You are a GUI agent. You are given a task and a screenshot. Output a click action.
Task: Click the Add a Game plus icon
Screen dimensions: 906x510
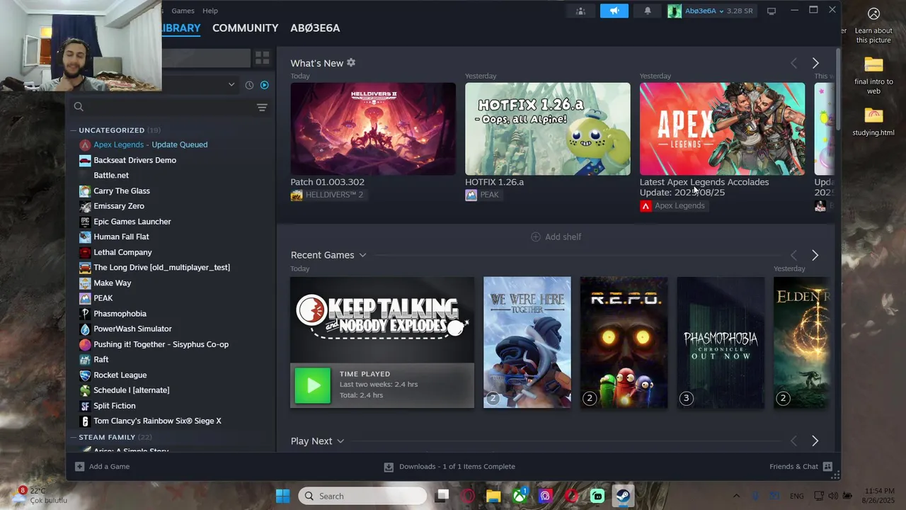[x=79, y=467]
